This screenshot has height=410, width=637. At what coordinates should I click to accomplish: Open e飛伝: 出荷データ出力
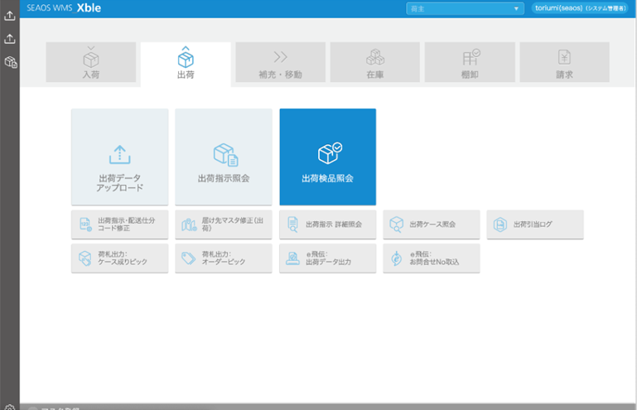[x=327, y=258]
